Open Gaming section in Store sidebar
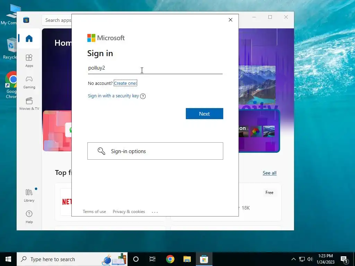This screenshot has height=266, width=355. [29, 82]
